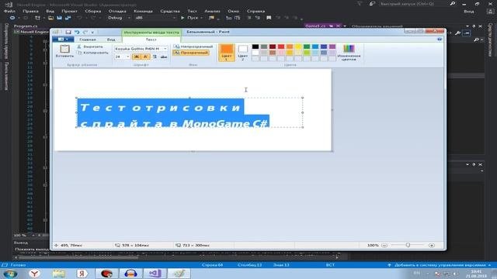
Task: Switch to Visual Studio taskbar button
Action: pos(155,274)
